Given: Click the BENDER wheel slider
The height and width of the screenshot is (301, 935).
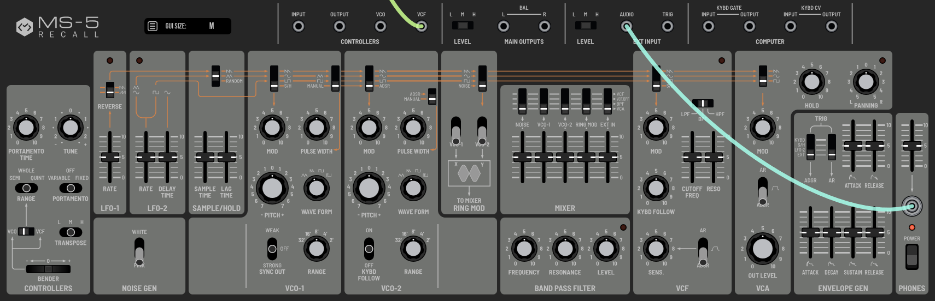Looking at the screenshot, I should [x=48, y=269].
